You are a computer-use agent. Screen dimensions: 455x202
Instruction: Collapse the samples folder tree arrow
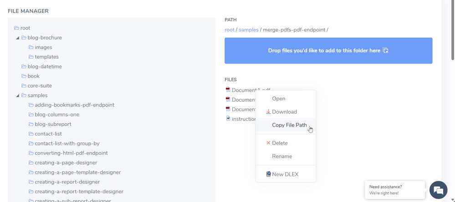(x=18, y=96)
